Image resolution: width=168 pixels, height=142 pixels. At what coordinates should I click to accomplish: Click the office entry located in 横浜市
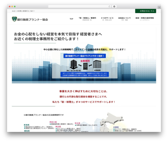[61, 124]
